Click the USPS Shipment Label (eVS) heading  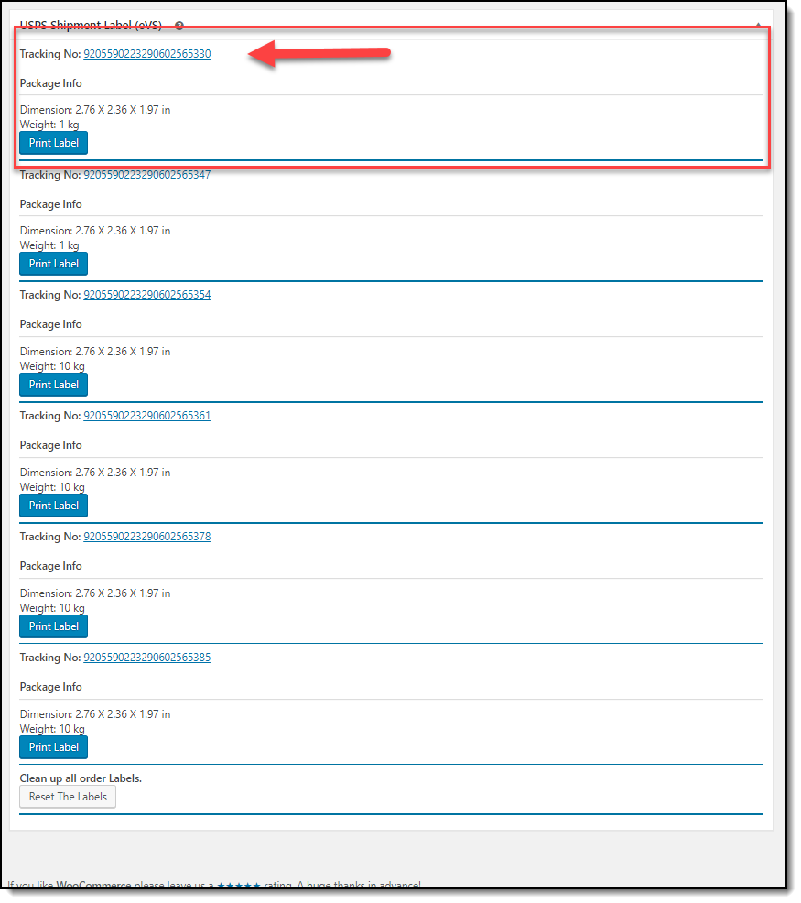coord(91,25)
